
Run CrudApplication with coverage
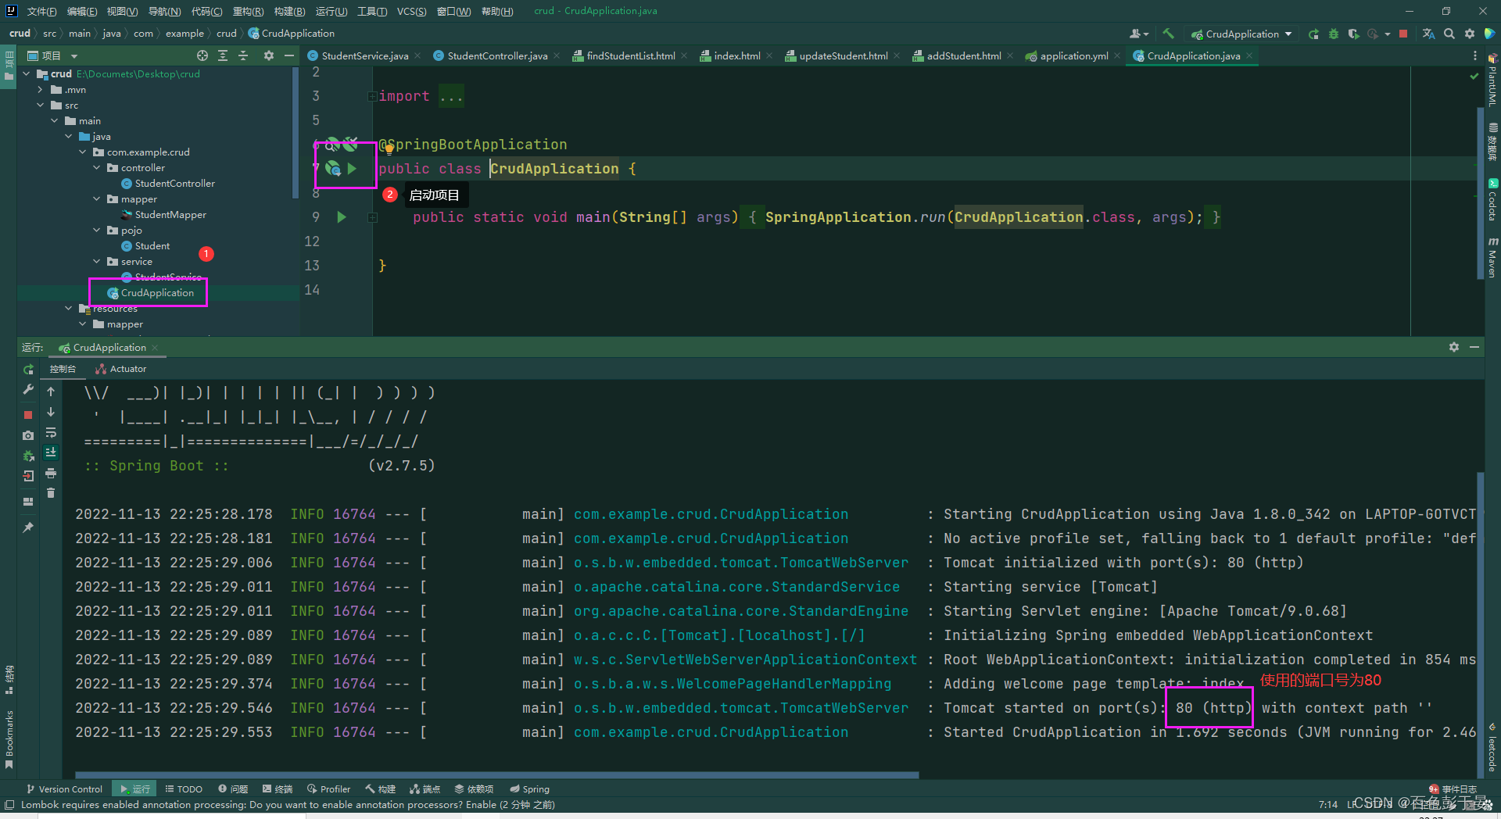click(x=1353, y=34)
